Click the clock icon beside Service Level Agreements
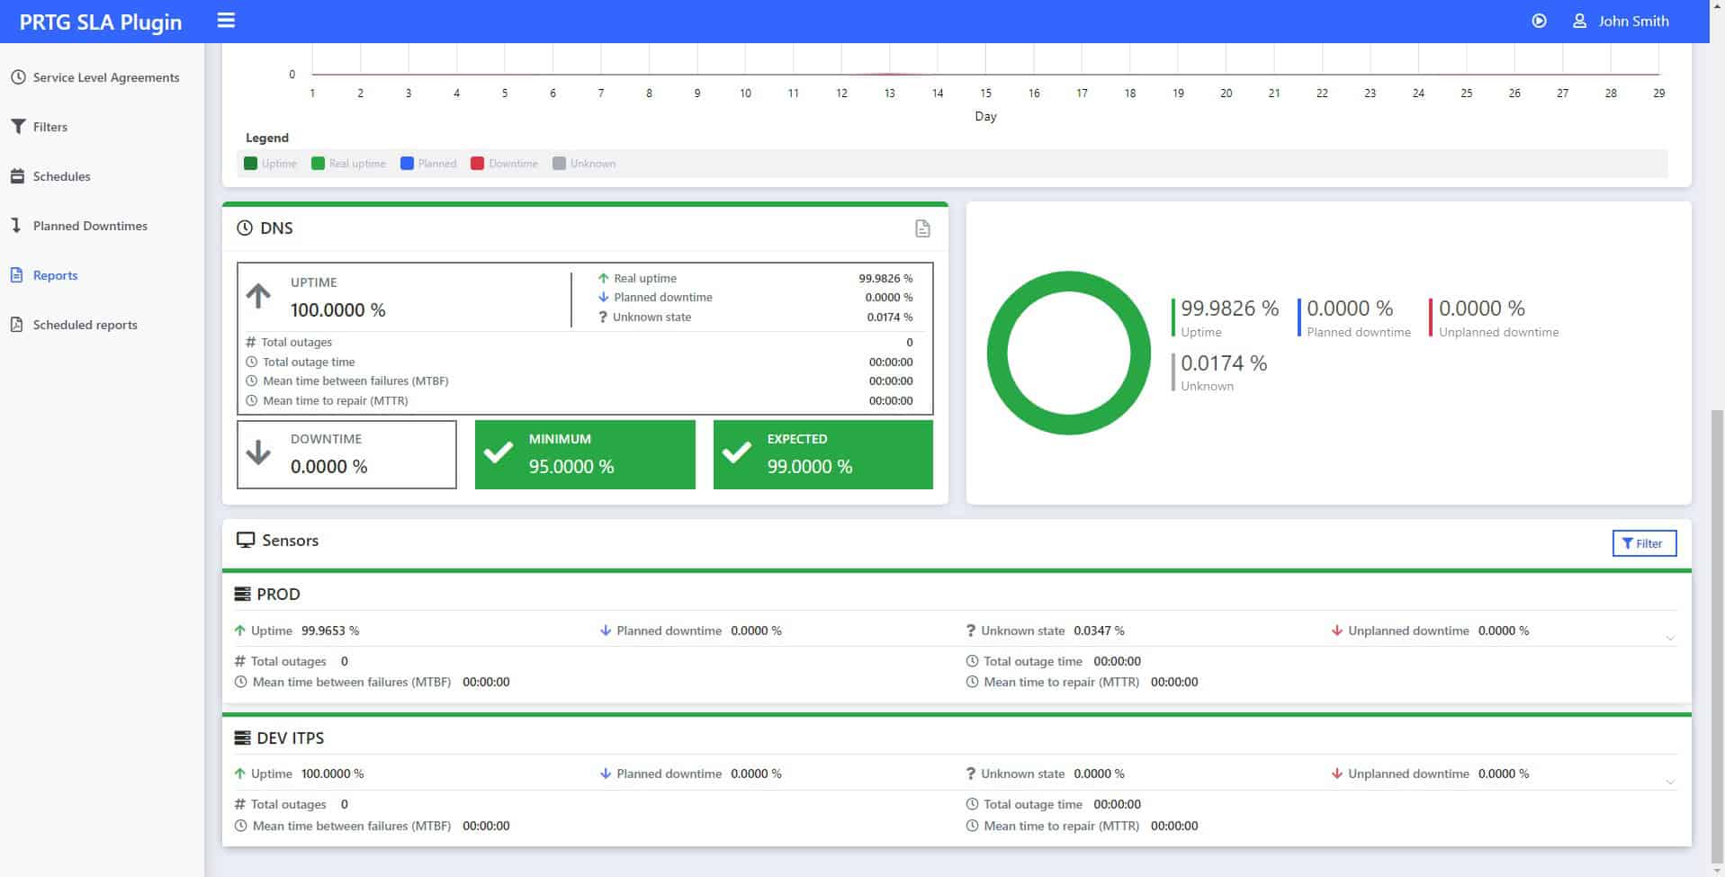1725x877 pixels. (x=17, y=77)
